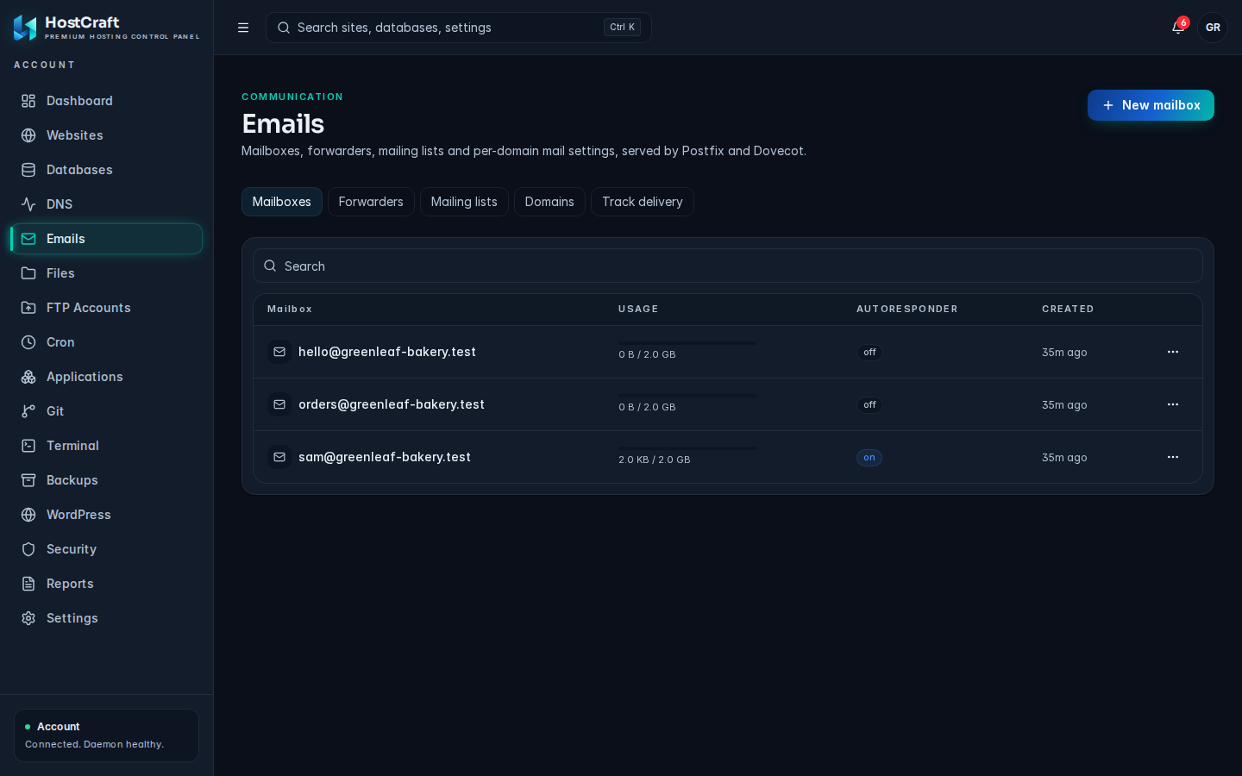Open actions menu for orders@greenleaf-bakery.test

[1173, 404]
